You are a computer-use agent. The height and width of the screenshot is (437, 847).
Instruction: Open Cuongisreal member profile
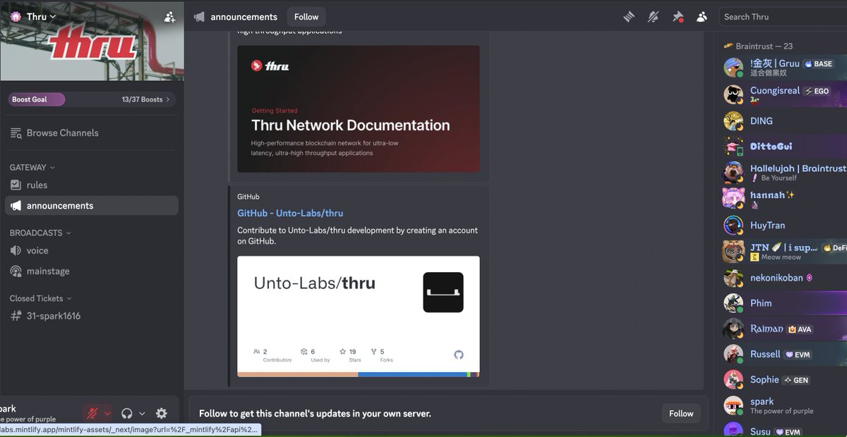coord(785,94)
